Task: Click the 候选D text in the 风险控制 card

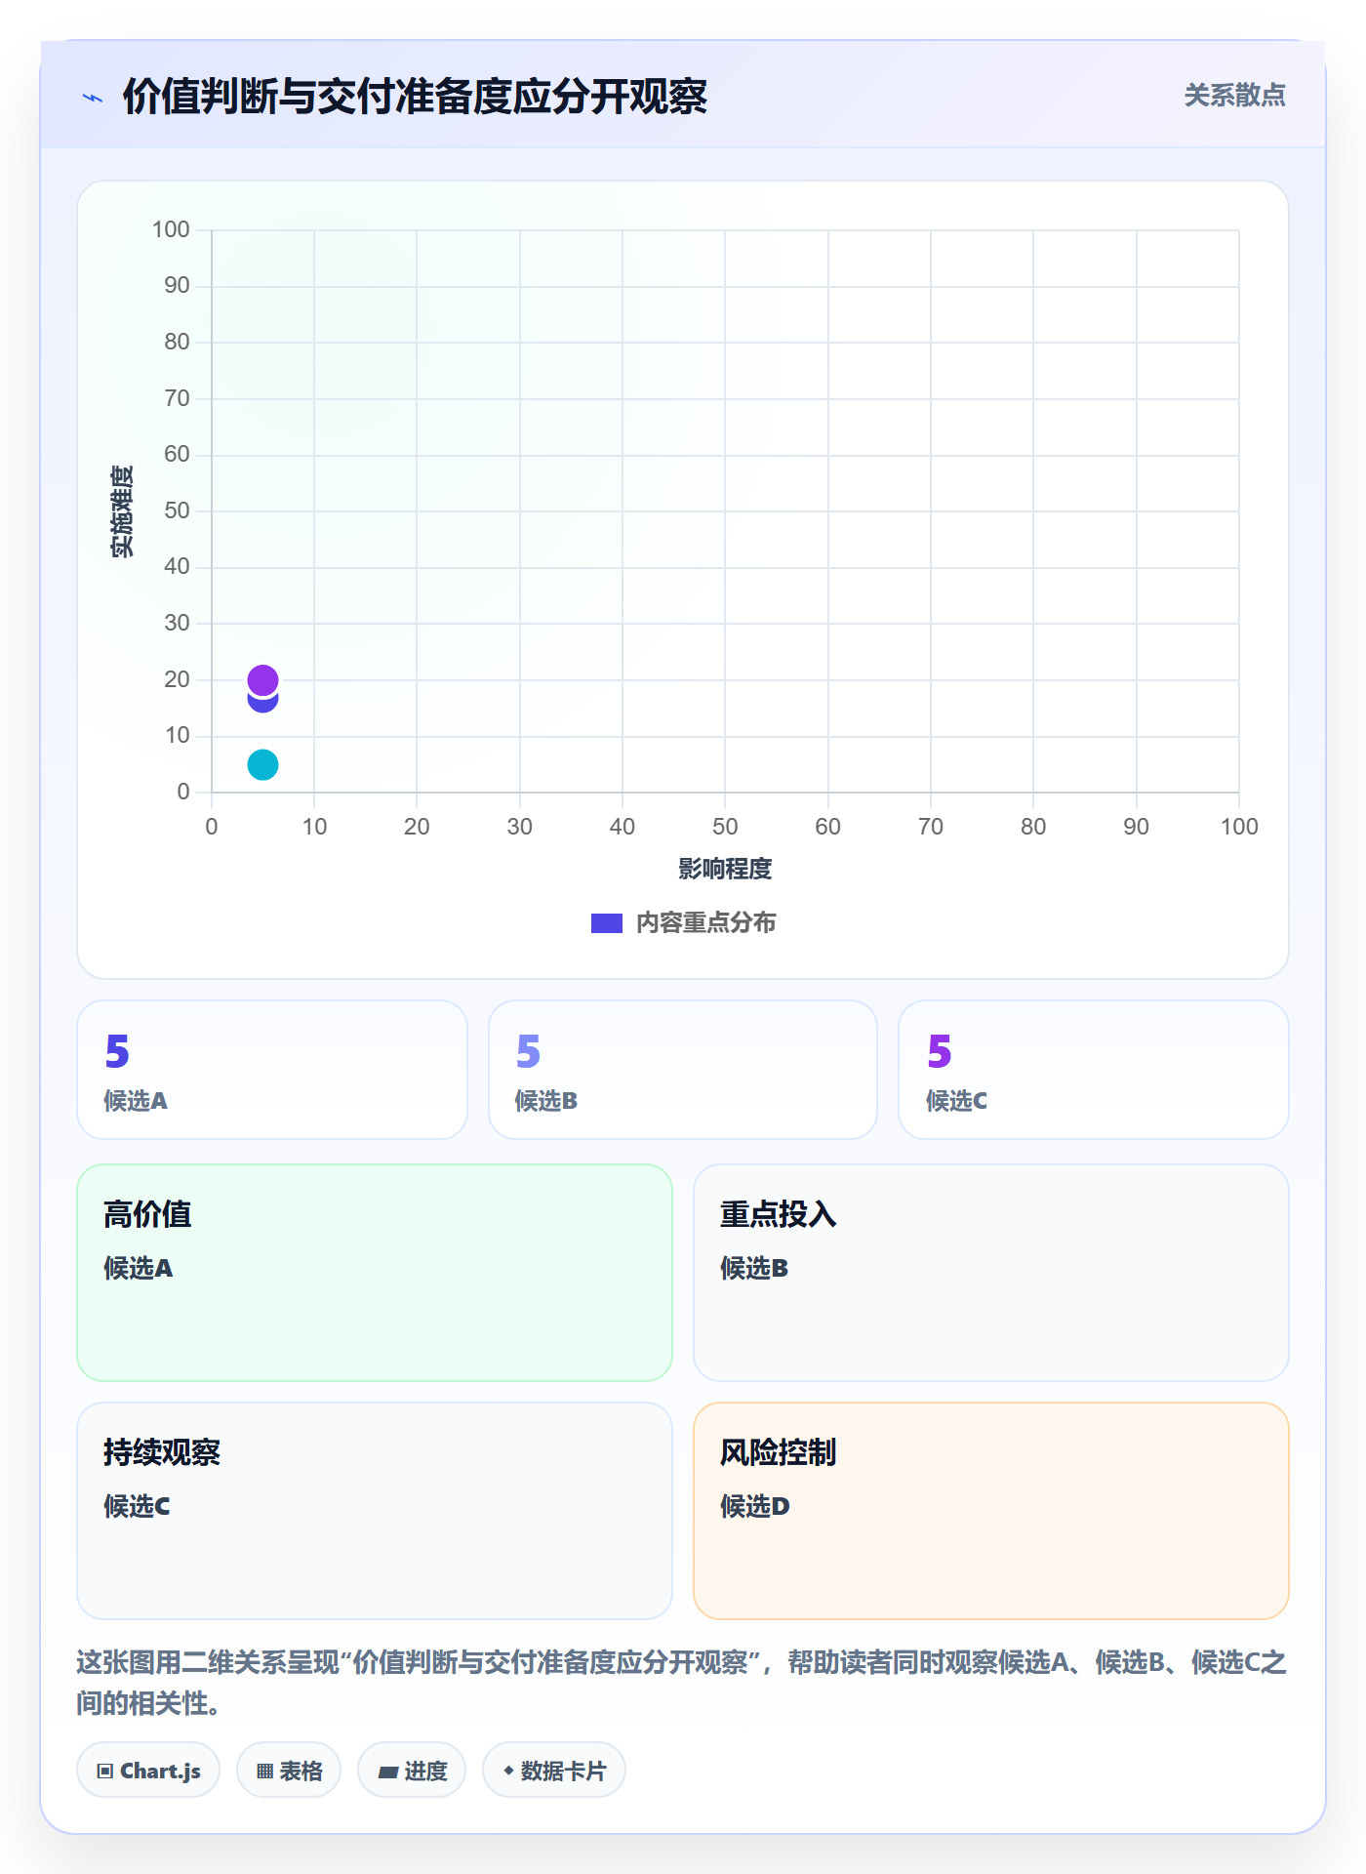Action: 755,1506
